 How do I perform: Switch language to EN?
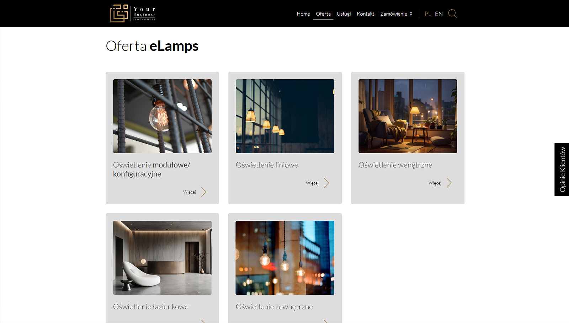(439, 14)
